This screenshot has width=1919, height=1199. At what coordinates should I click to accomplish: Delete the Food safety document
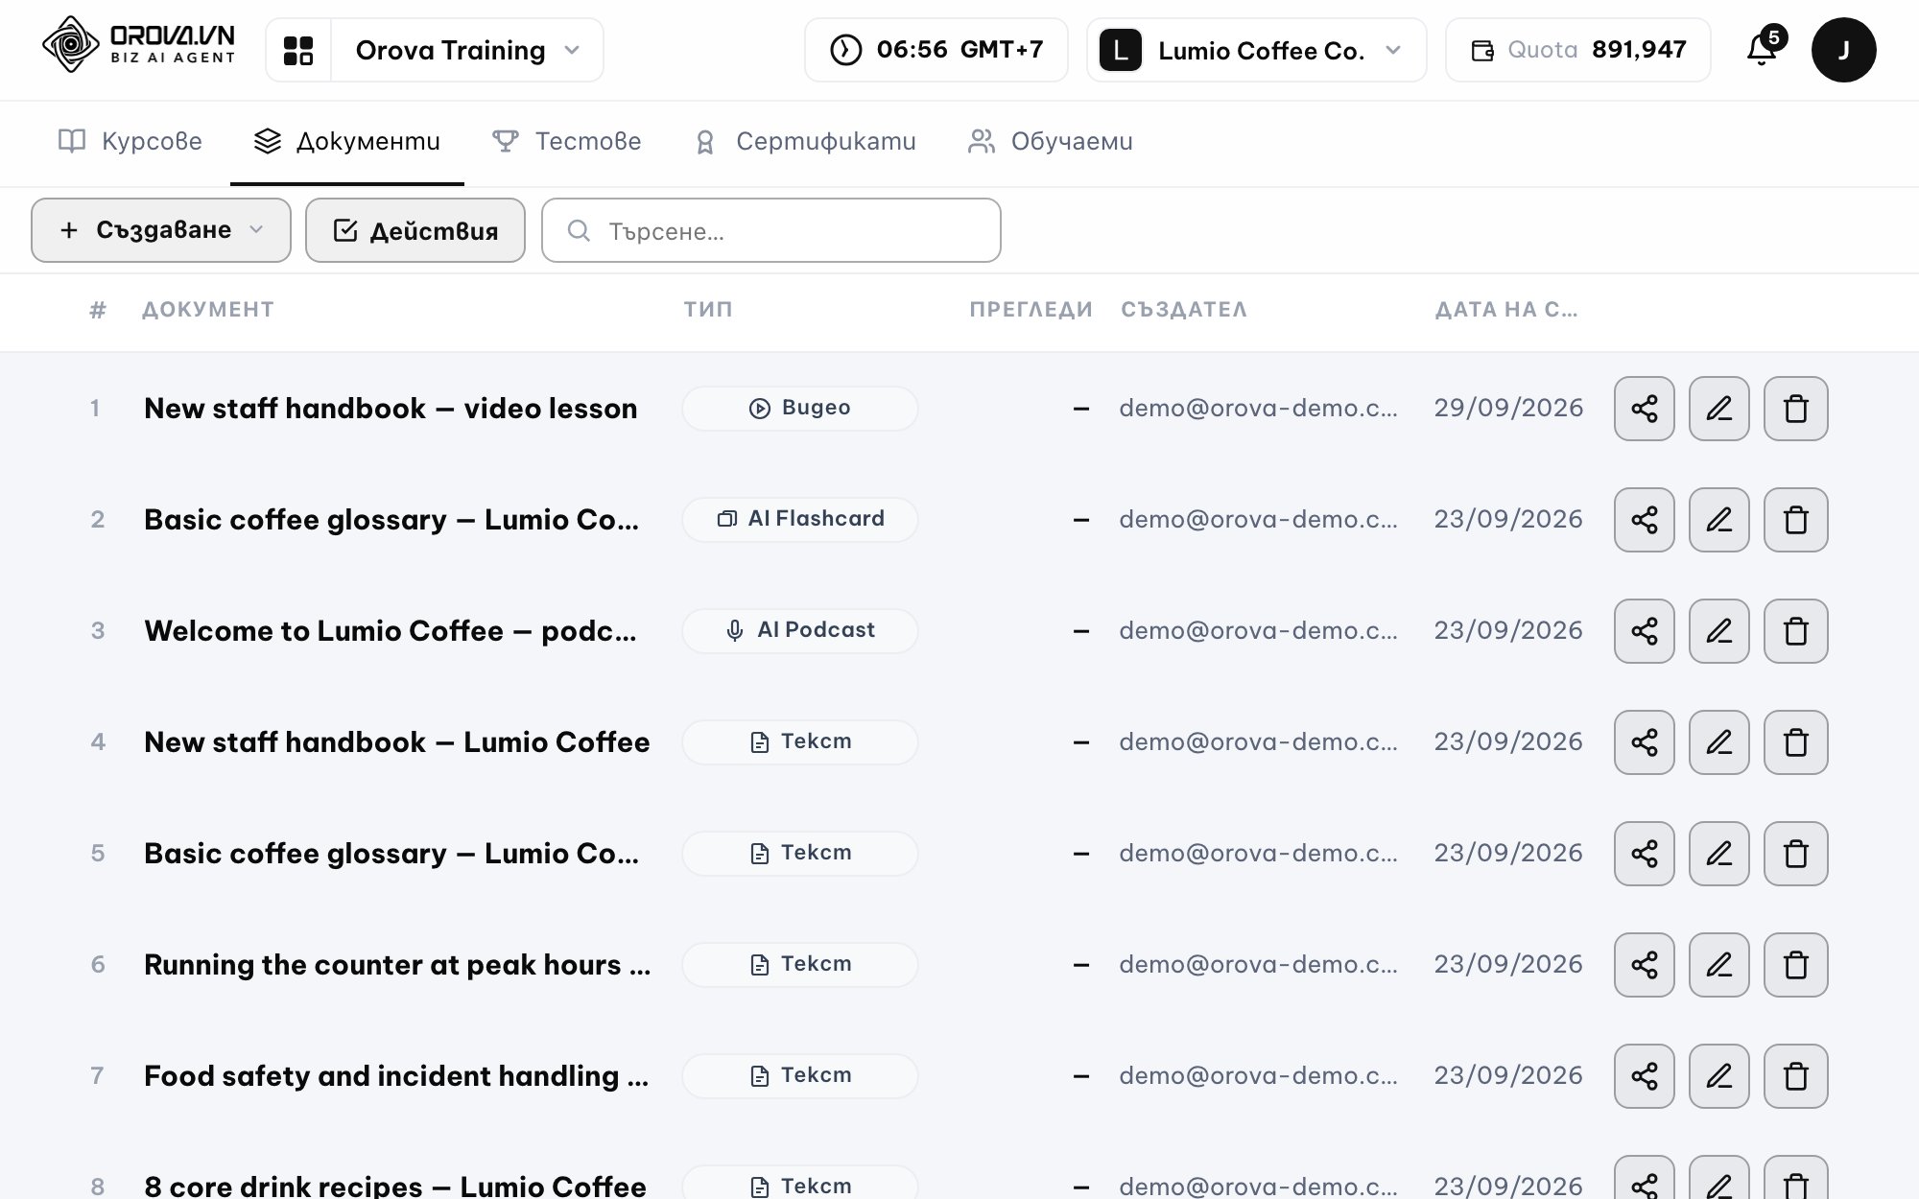click(1795, 1076)
